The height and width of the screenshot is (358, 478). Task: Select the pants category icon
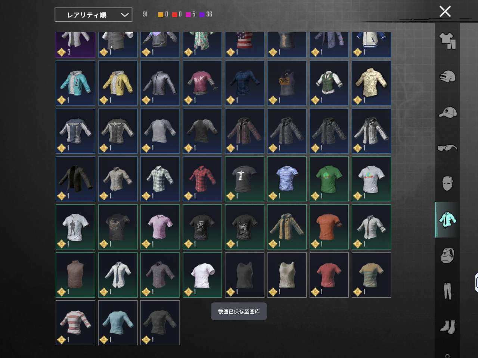447,291
